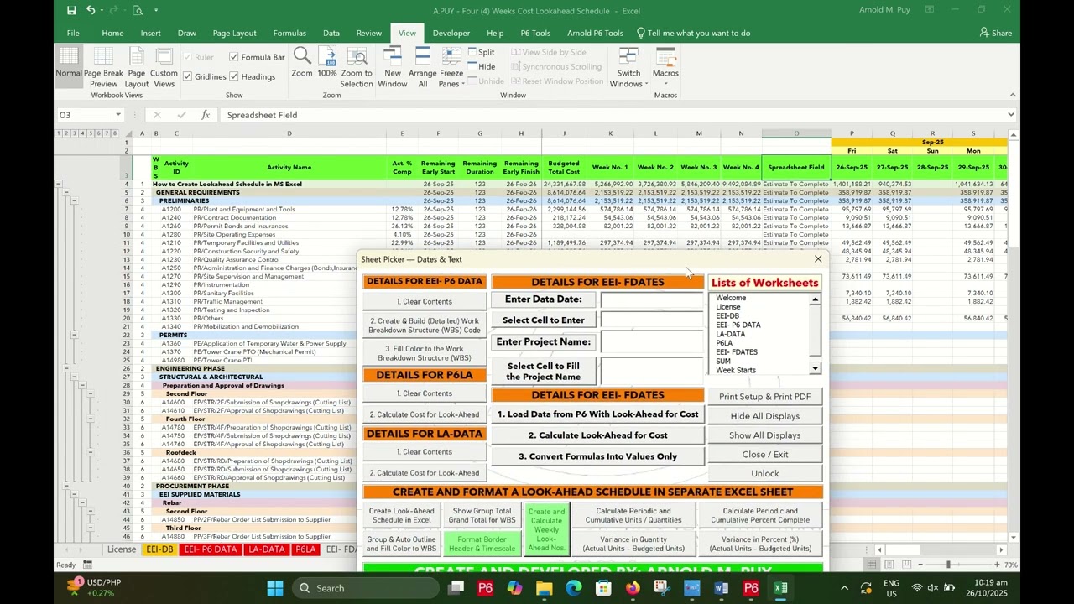Expand the formula bar

point(1011,115)
